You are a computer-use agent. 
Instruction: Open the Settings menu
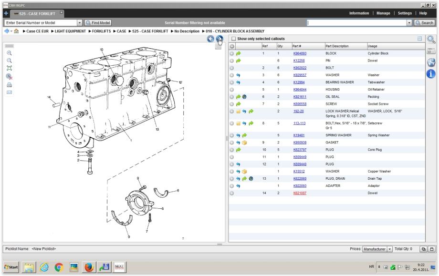pos(405,13)
